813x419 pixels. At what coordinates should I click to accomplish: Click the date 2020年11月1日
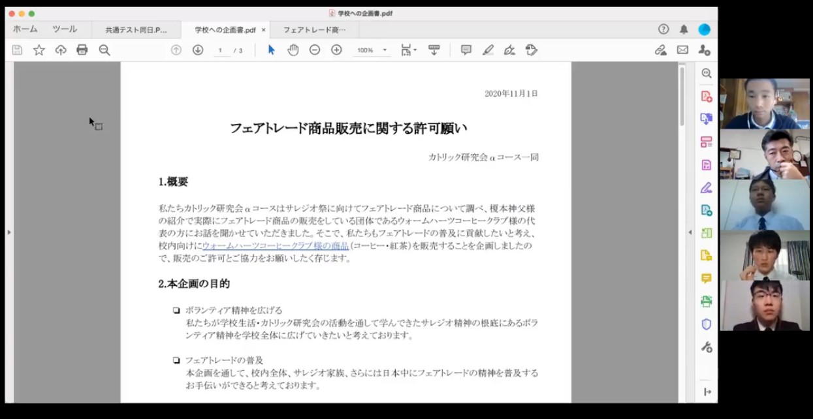(511, 94)
